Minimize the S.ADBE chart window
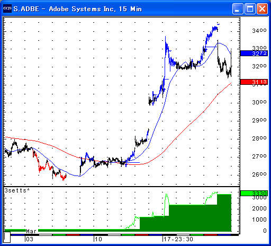 click(238, 8)
